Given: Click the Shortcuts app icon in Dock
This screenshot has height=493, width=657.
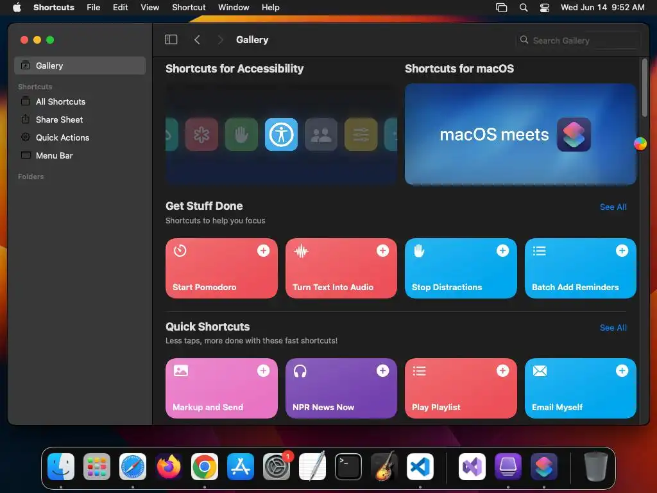Looking at the screenshot, I should 544,467.
